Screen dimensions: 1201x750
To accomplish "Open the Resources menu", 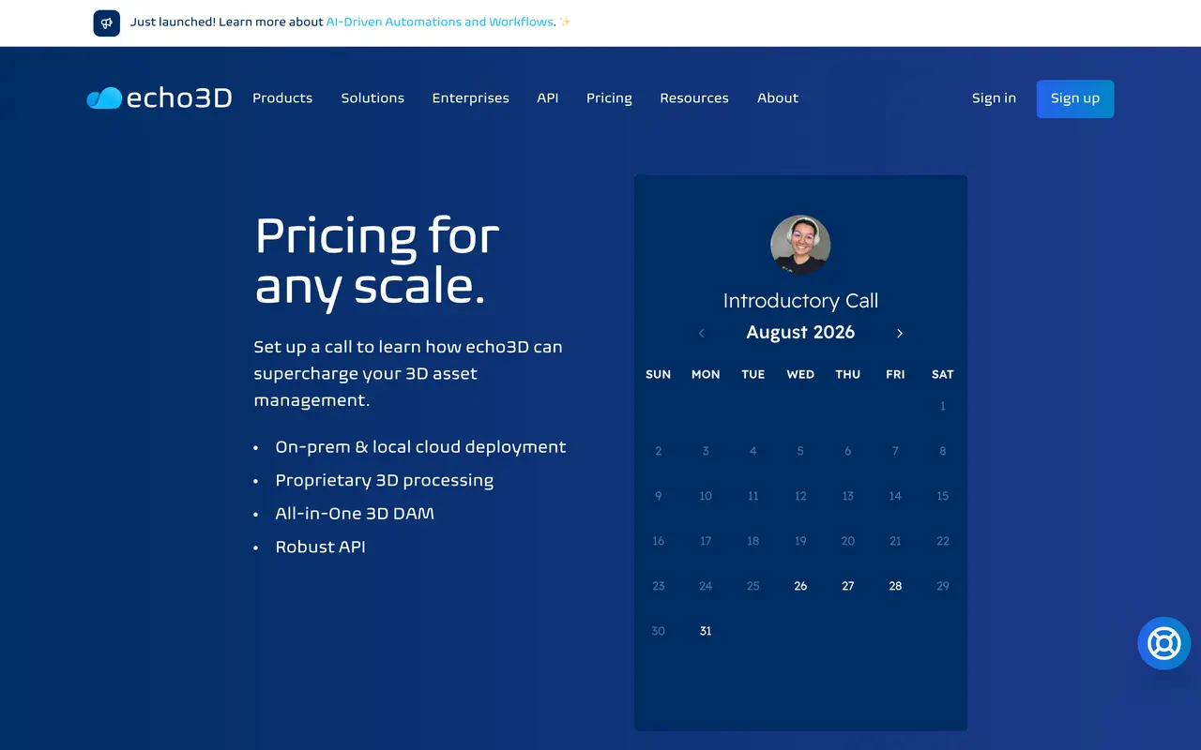I will pos(694,98).
